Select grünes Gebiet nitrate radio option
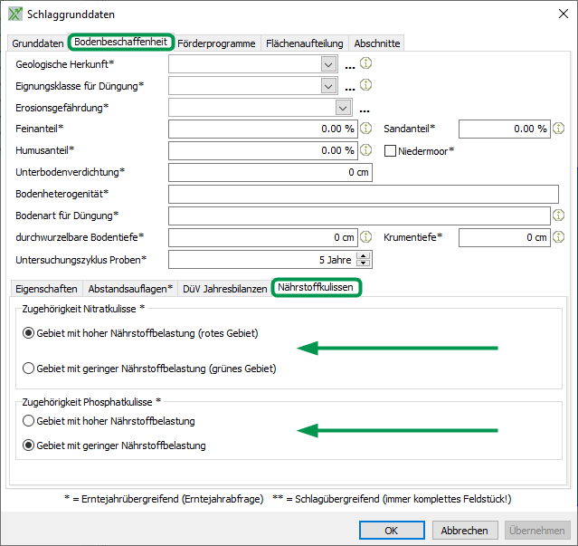578x546 pixels. coord(30,369)
